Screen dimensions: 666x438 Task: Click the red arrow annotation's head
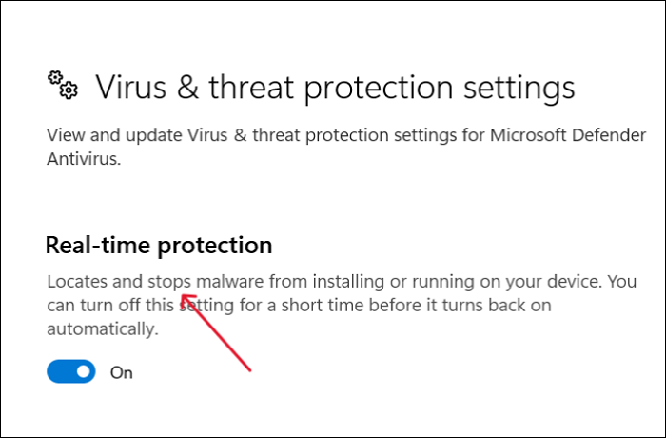184,298
